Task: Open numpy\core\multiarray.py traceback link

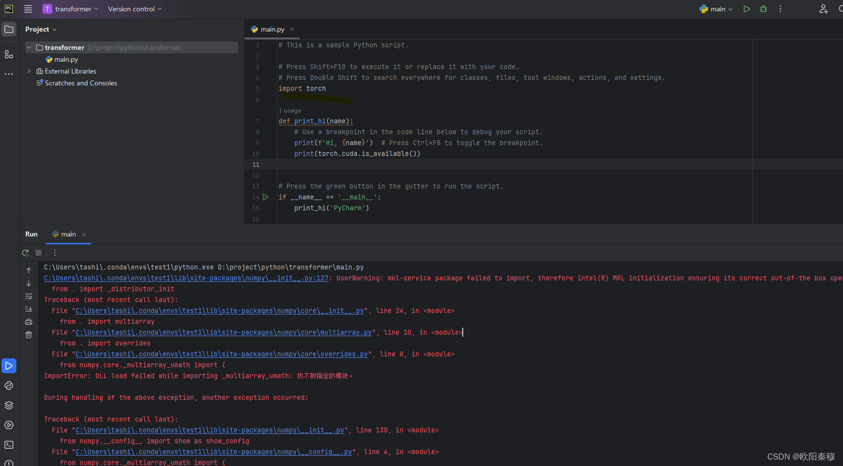Action: pos(224,332)
